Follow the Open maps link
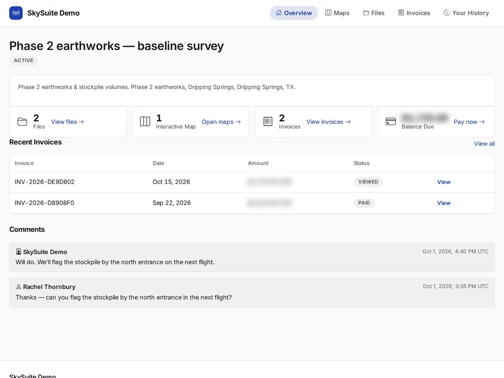 click(x=221, y=122)
